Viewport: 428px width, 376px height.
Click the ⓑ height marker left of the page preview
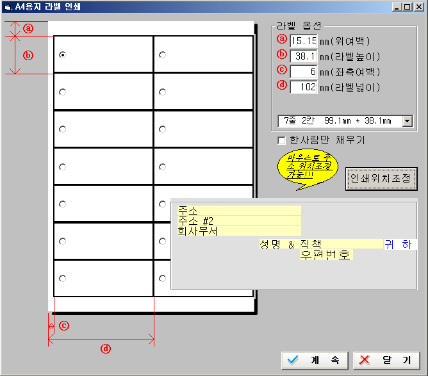click(28, 55)
